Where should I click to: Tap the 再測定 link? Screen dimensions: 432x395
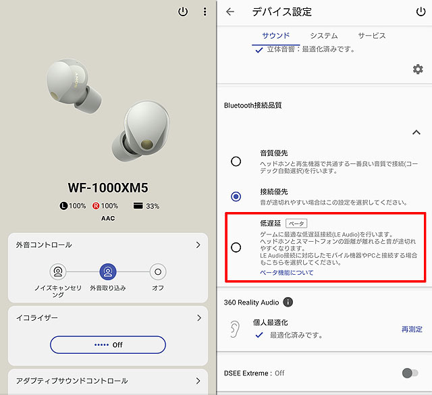coord(412,329)
